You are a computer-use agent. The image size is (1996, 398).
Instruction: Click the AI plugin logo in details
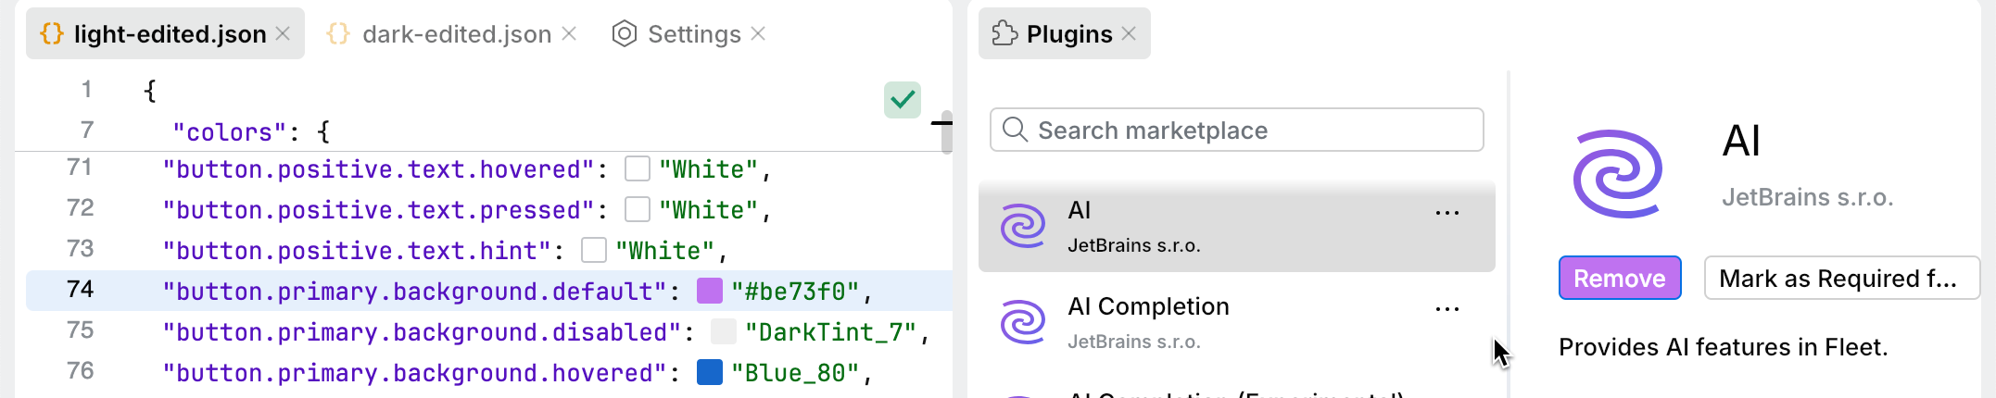(1618, 174)
